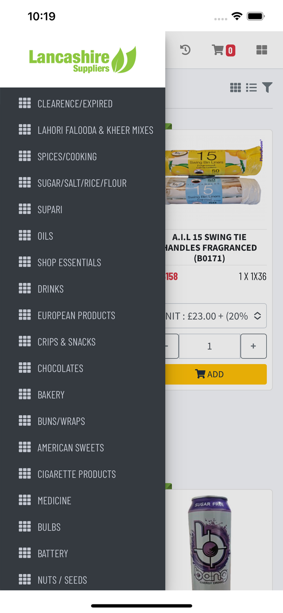The image size is (283, 613).
Task: Select the AMERICAN SWEETS category
Action: pos(70,447)
